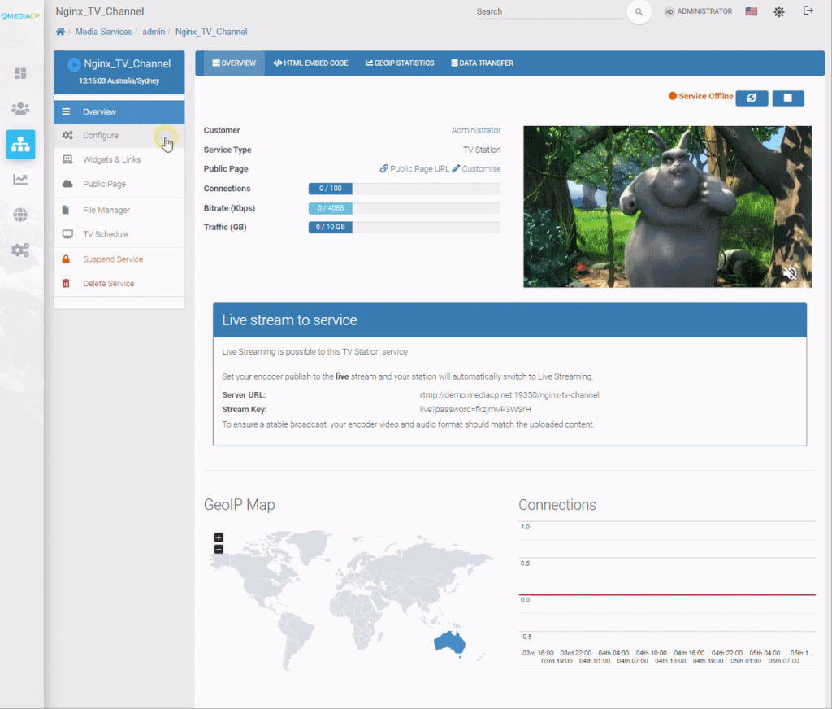Image resolution: width=832 pixels, height=709 pixels.
Task: Open the system settings cogs icon
Action: pos(20,250)
